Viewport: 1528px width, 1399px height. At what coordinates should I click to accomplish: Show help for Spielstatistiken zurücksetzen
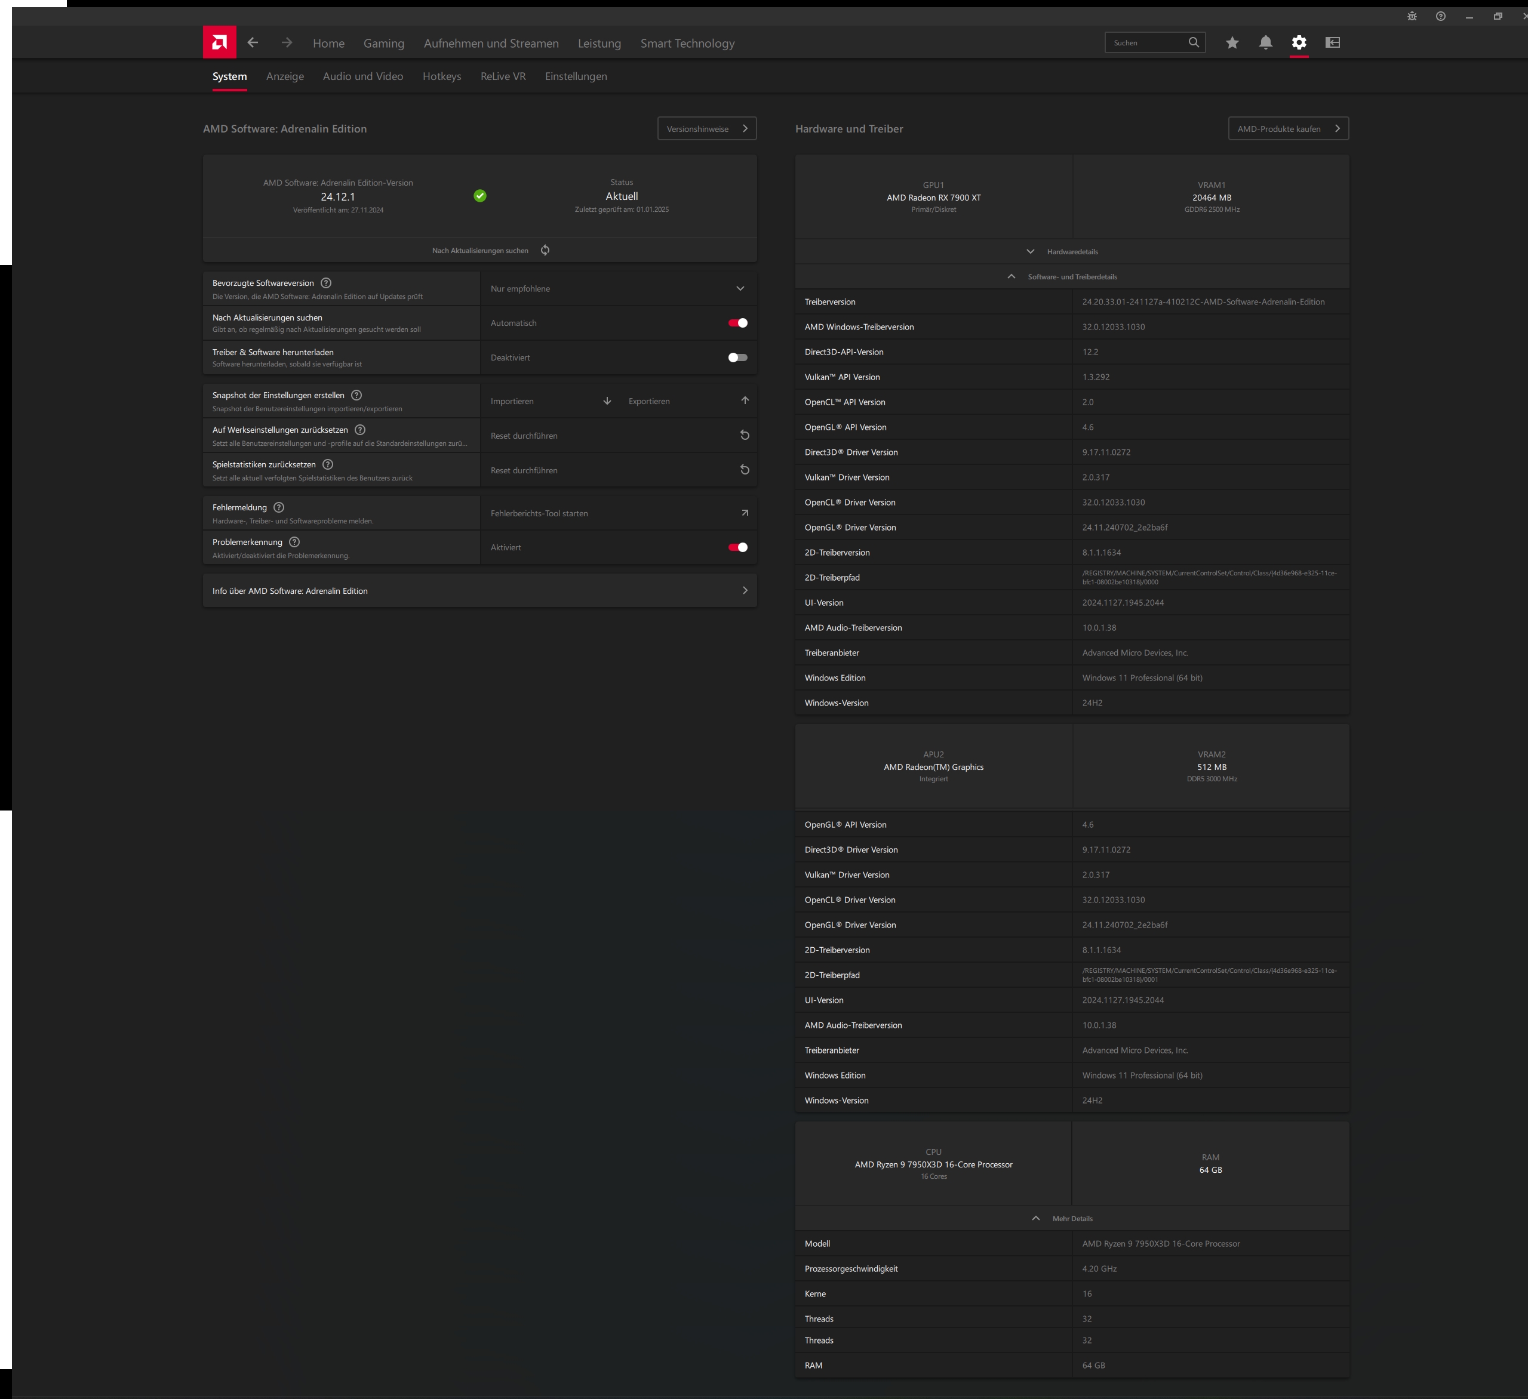tap(327, 464)
